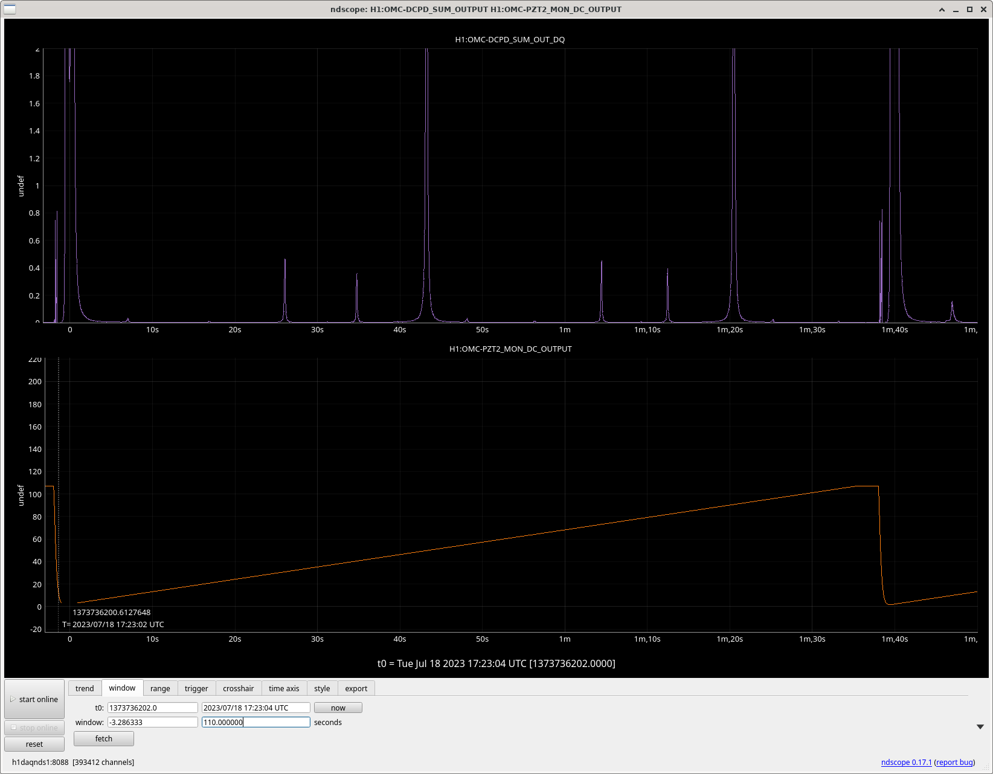The width and height of the screenshot is (993, 774).
Task: Click the cursor time label T=2023/07/18 17:23:02 UTC
Action: 113,624
